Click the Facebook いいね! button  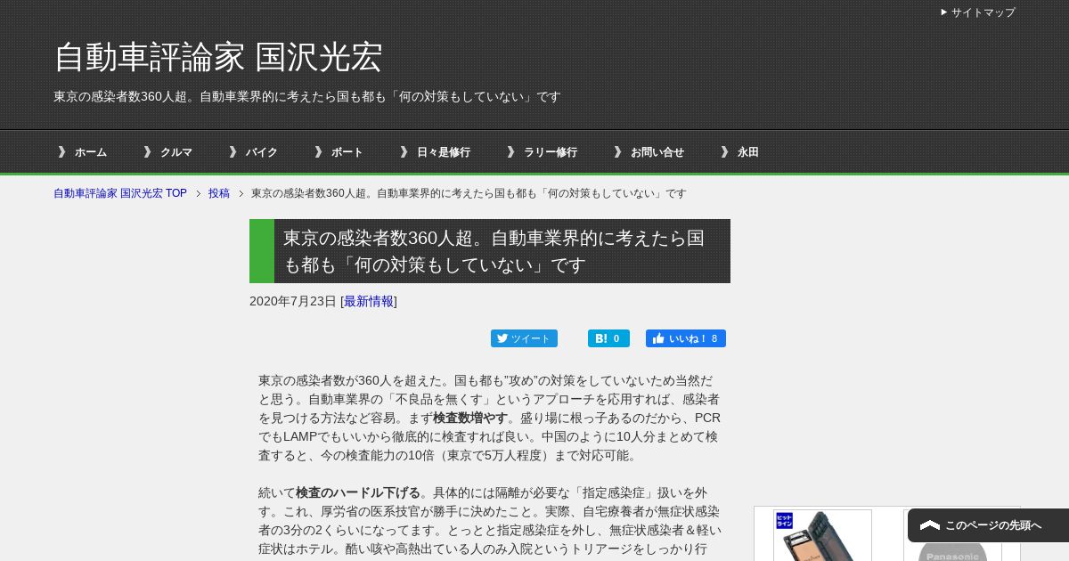click(x=686, y=338)
